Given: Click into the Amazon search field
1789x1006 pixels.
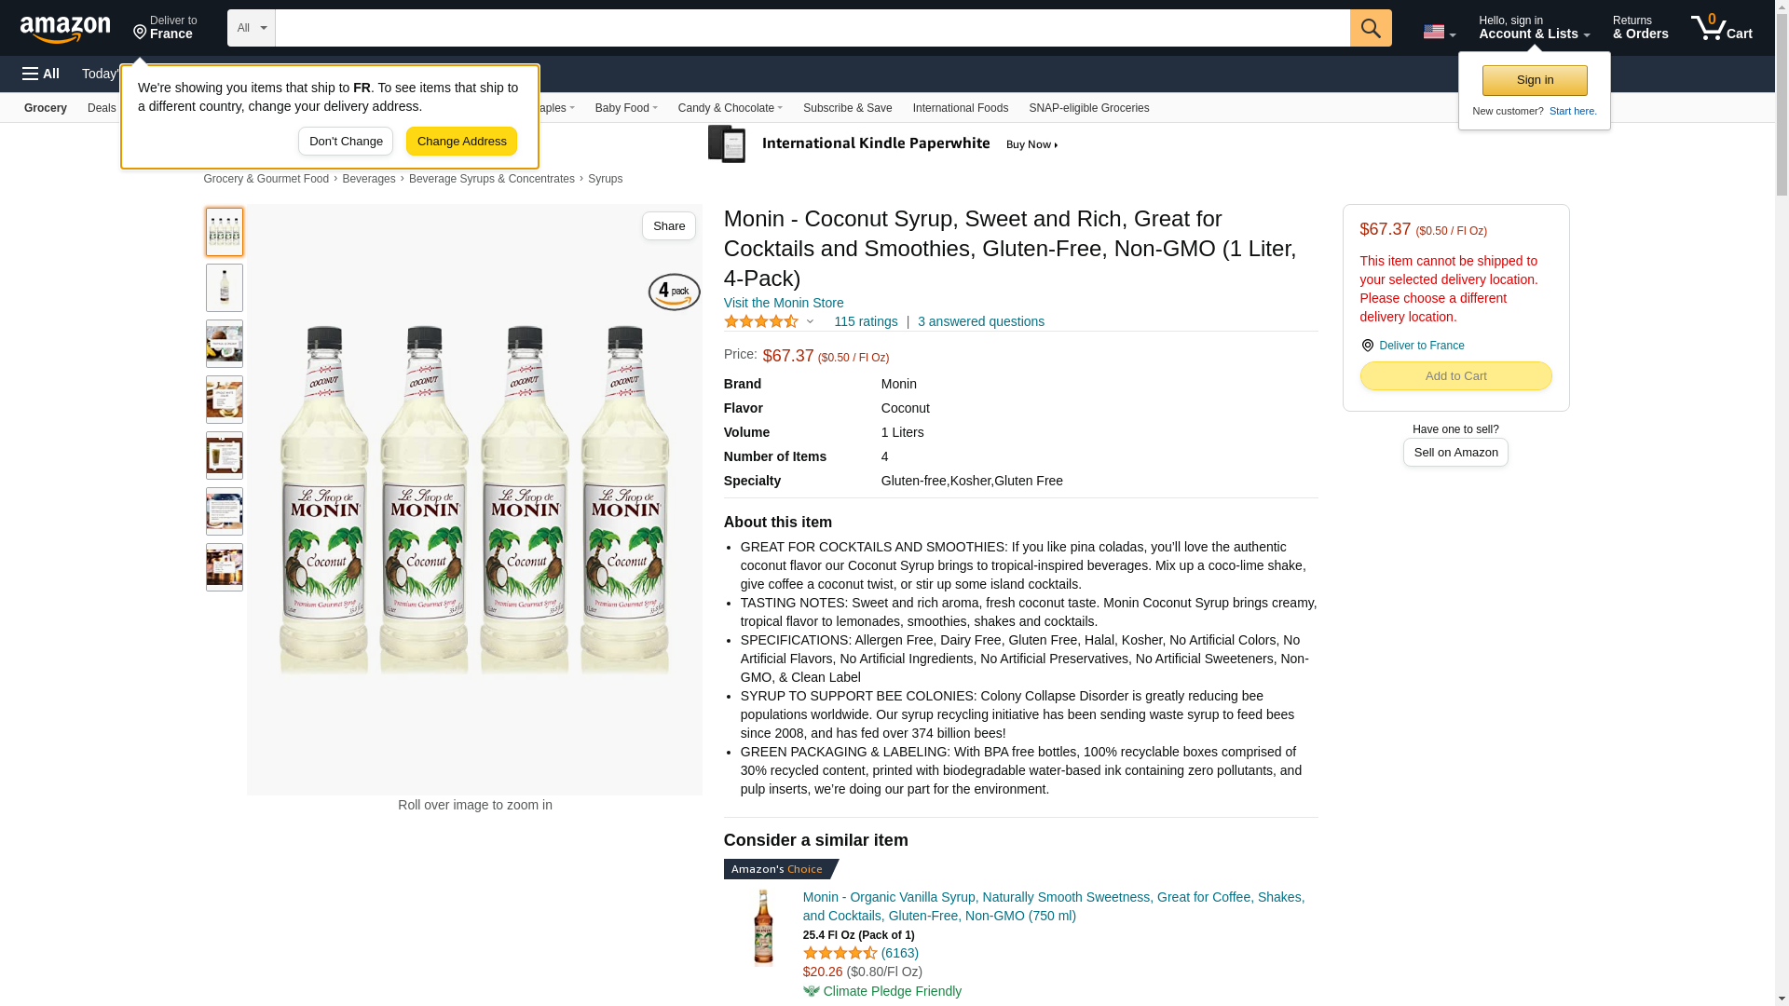Looking at the screenshot, I should [812, 28].
